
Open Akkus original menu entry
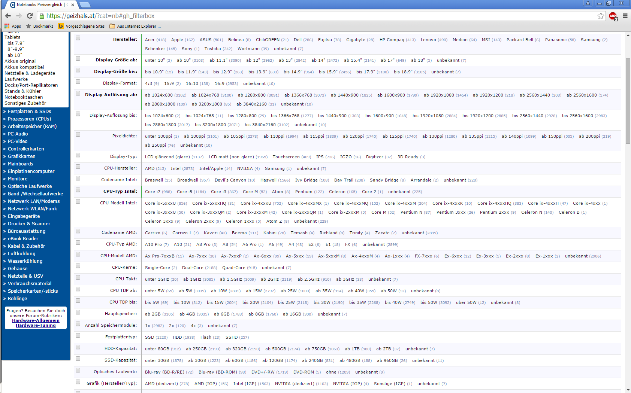tap(20, 61)
